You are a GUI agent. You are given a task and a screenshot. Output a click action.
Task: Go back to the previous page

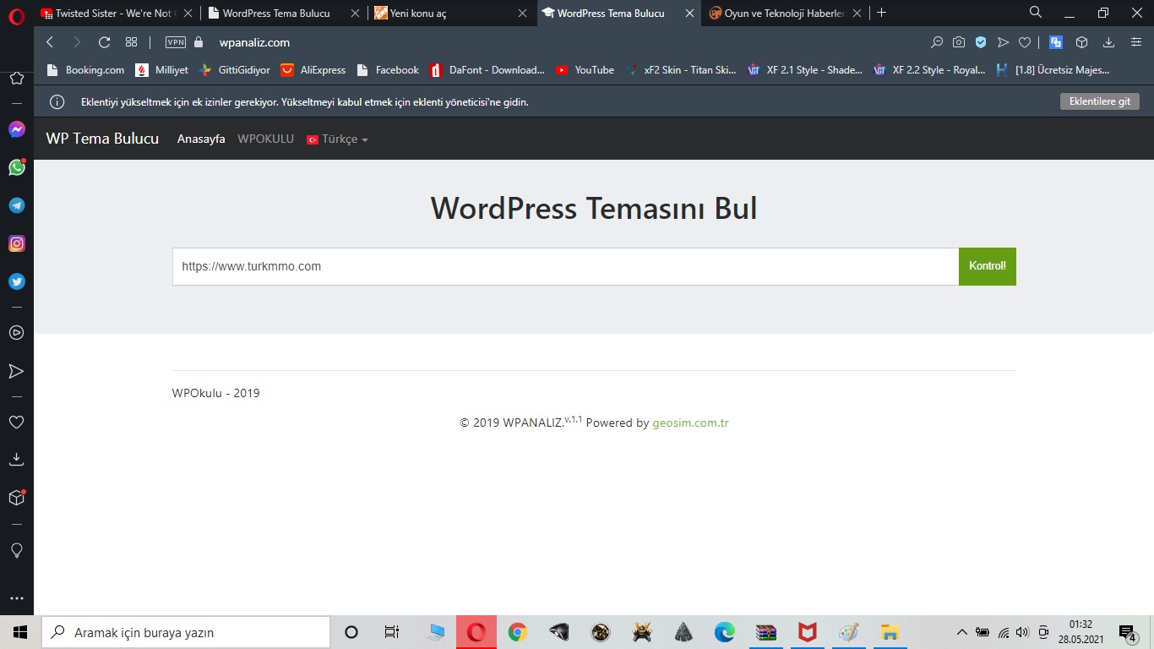click(x=50, y=42)
